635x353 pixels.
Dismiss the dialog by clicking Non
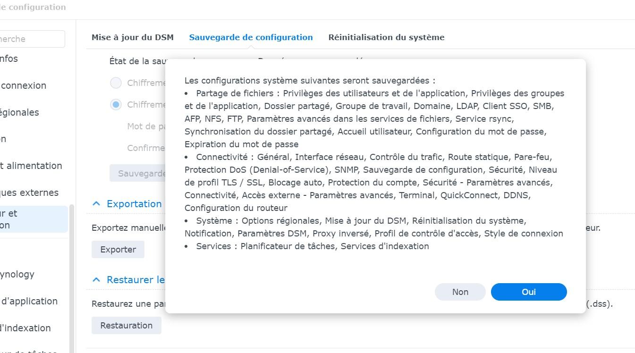[x=460, y=292]
